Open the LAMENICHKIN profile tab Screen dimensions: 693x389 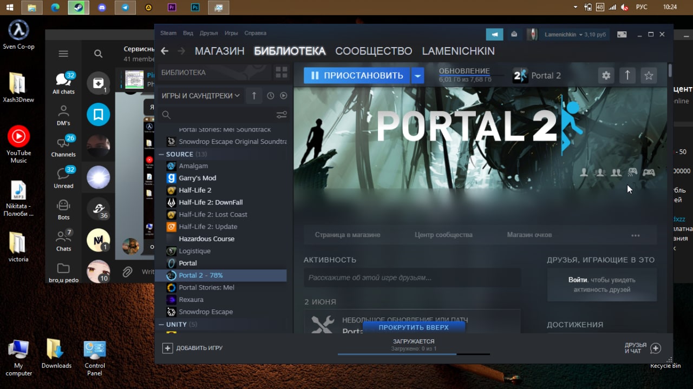tap(458, 51)
